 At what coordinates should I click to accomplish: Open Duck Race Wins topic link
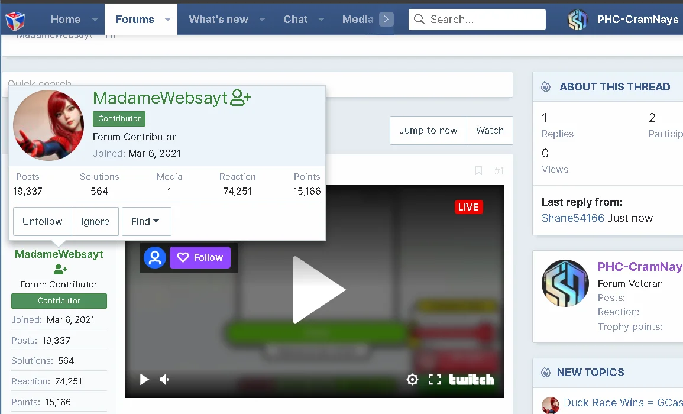623,403
